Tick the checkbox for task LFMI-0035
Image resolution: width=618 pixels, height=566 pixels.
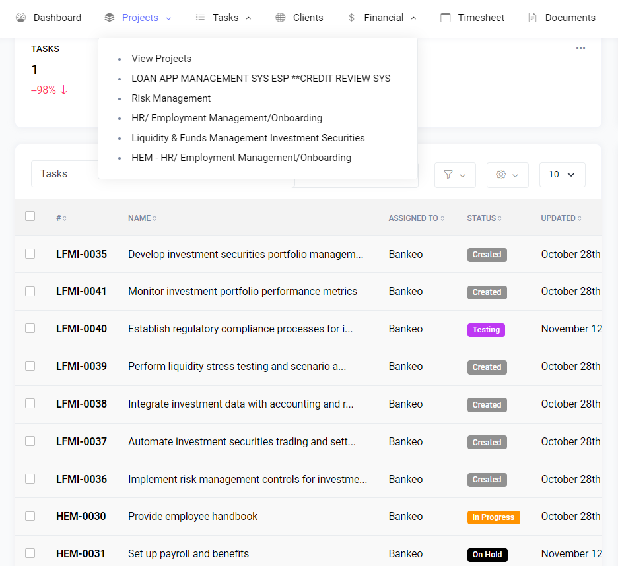tap(30, 254)
